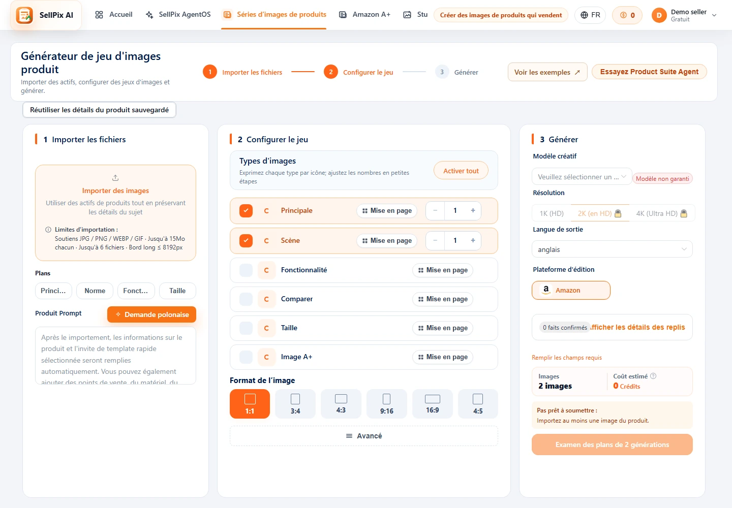
Task: Select the 3:4 image format
Action: point(295,404)
